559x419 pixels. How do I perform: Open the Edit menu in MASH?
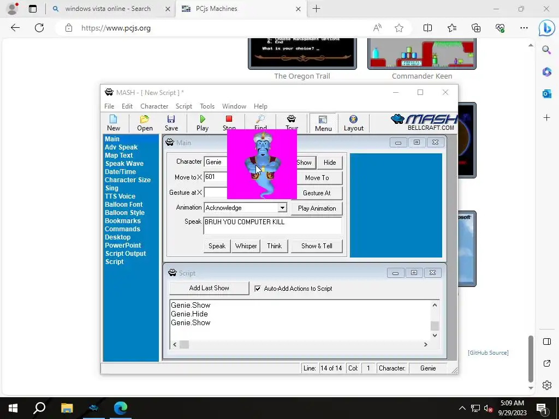pos(127,106)
